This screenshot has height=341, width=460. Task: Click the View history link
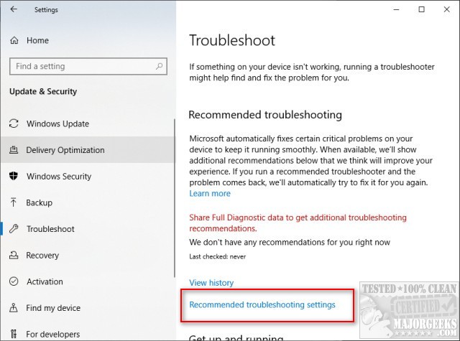coord(211,283)
